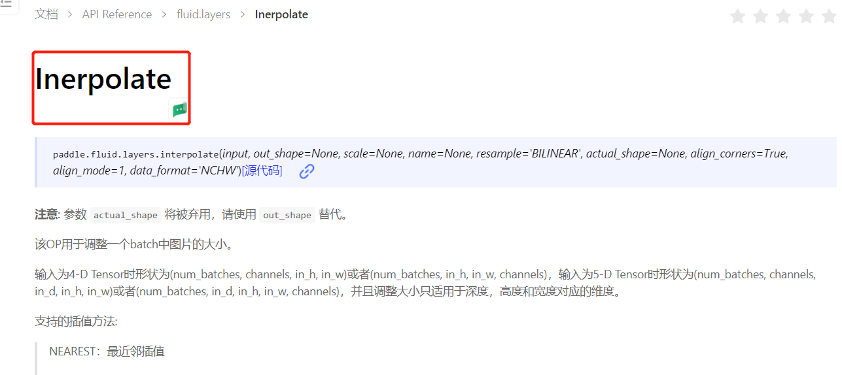
Task: Navigate to fluid.layers breadcrumb
Action: [x=203, y=14]
